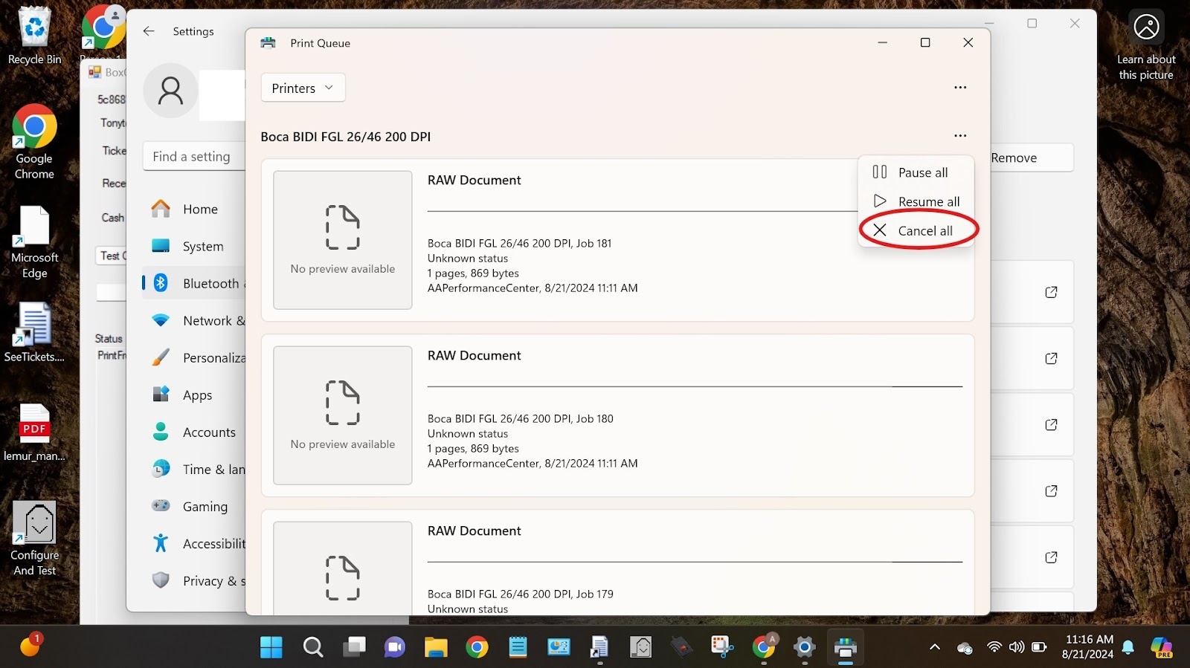Screen dimensions: 1190x668
Task: Open Gaming in Settings sidebar
Action: coord(193,506)
